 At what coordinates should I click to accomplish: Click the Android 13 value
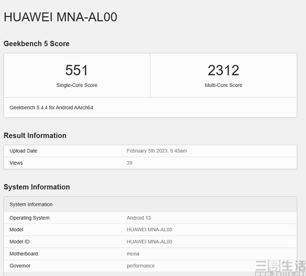(139, 218)
